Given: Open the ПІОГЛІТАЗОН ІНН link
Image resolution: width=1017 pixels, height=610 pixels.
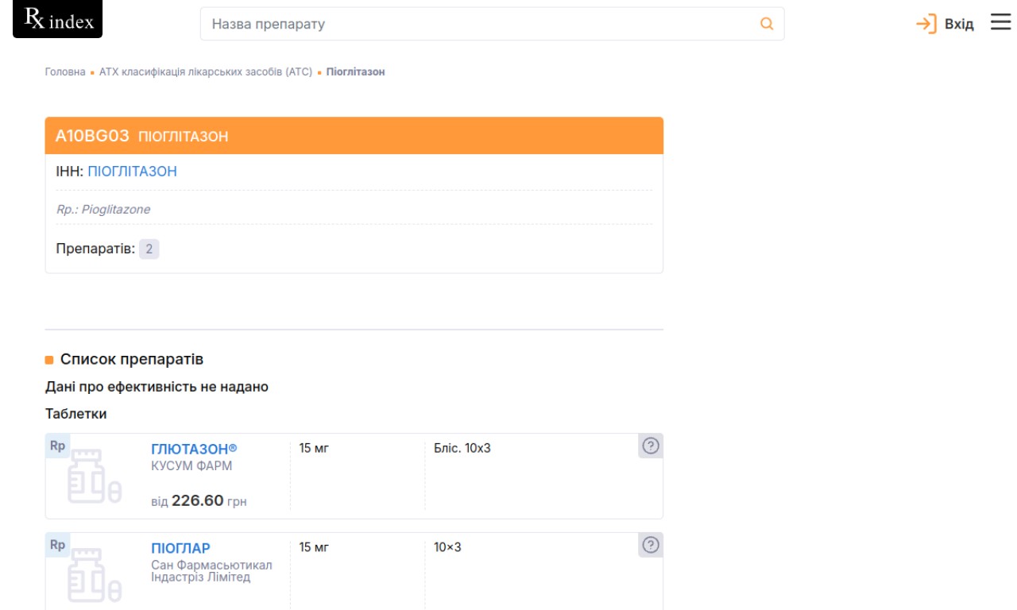Looking at the screenshot, I should point(132,172).
